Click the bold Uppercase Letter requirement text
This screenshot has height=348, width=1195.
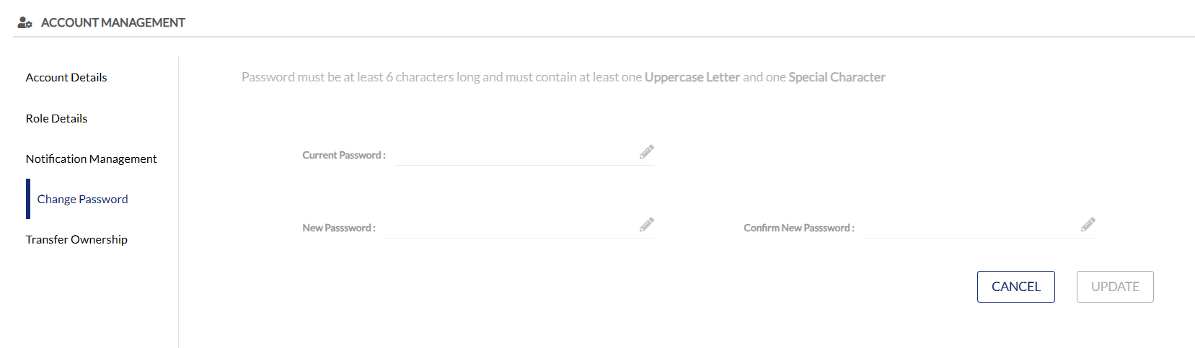click(692, 77)
